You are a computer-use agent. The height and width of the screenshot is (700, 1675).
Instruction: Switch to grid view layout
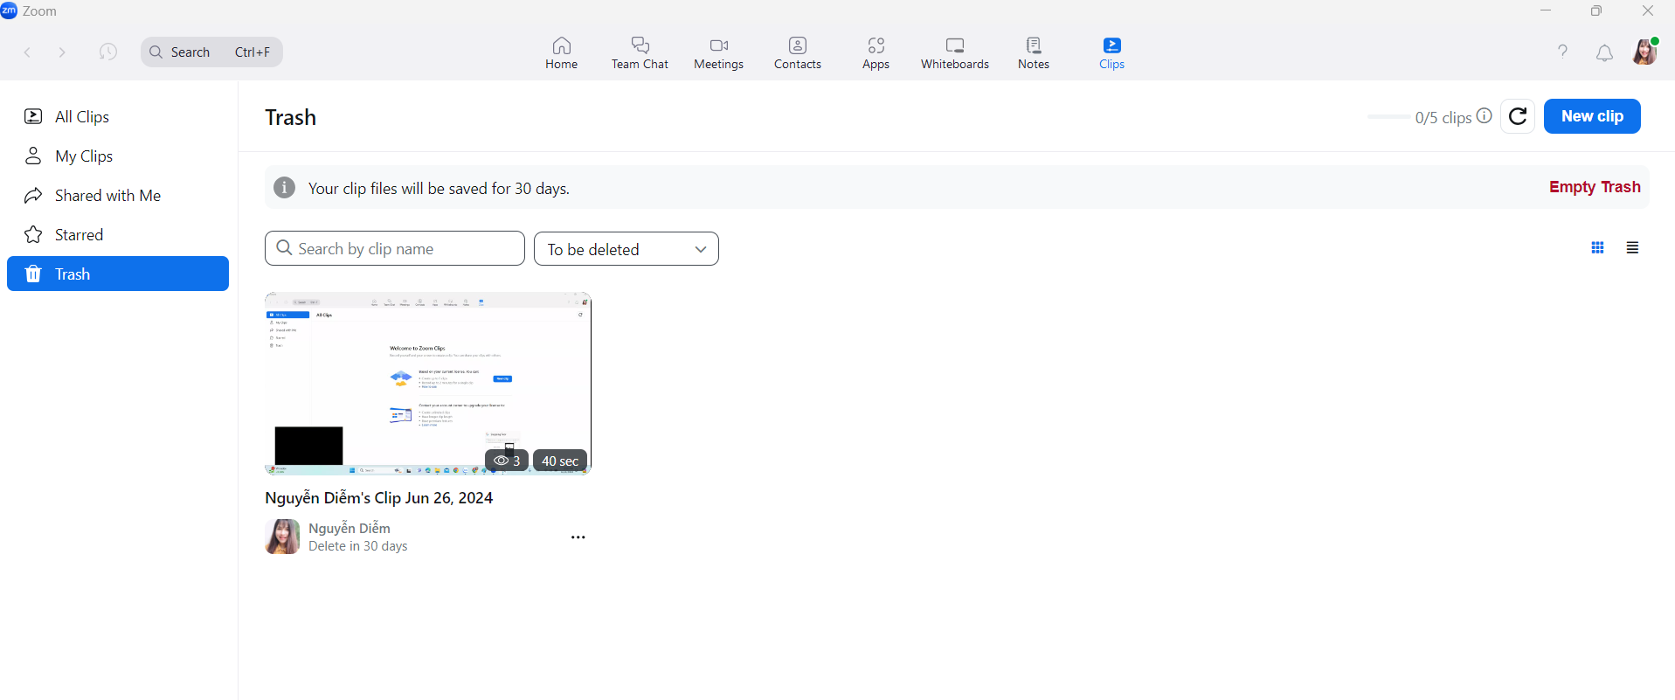point(1597,248)
